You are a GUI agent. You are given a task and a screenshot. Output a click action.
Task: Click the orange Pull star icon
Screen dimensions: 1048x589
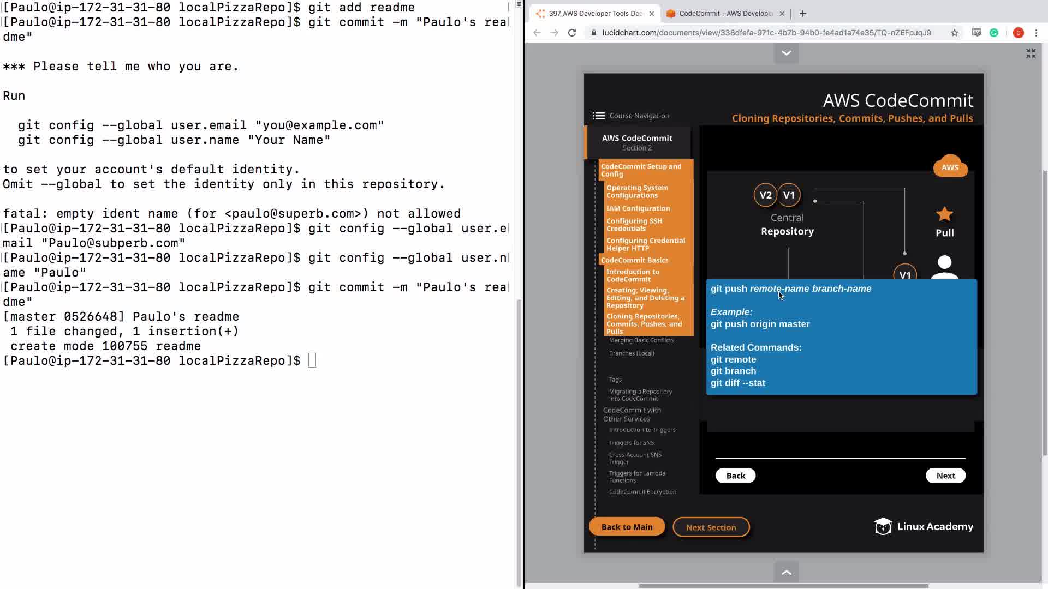944,214
